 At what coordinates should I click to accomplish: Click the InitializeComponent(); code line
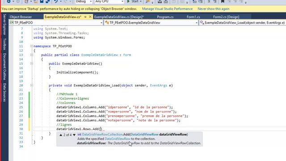click(77, 72)
